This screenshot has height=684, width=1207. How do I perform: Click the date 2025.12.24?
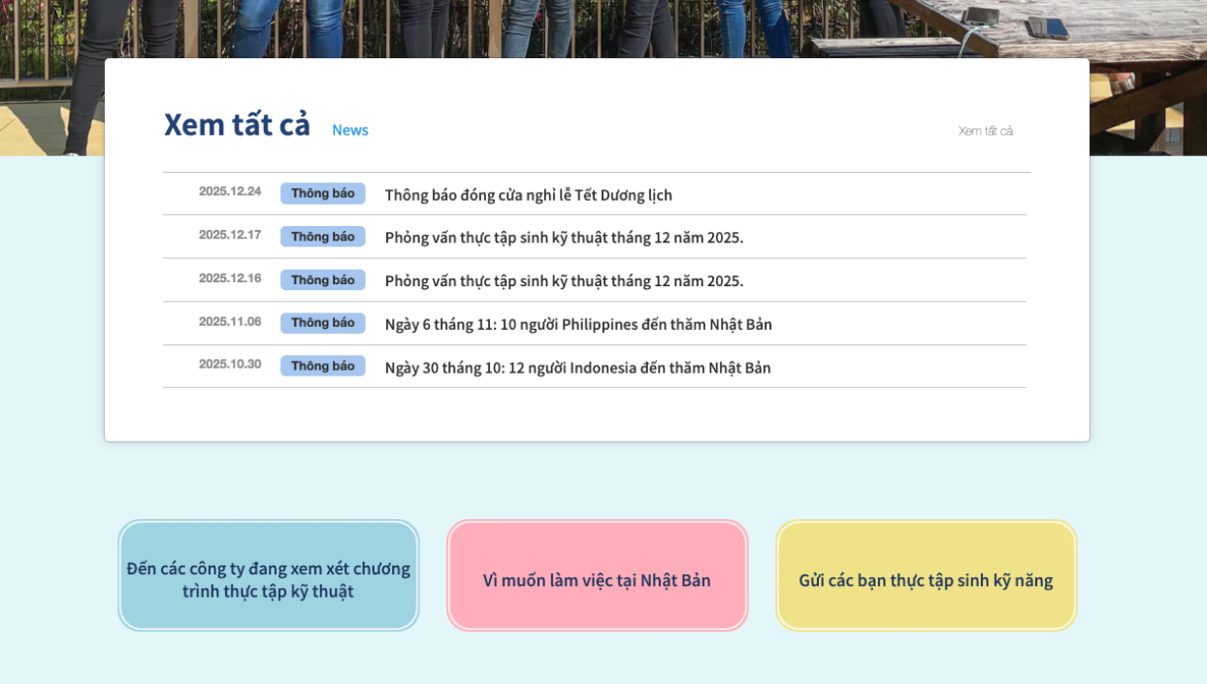[230, 191]
